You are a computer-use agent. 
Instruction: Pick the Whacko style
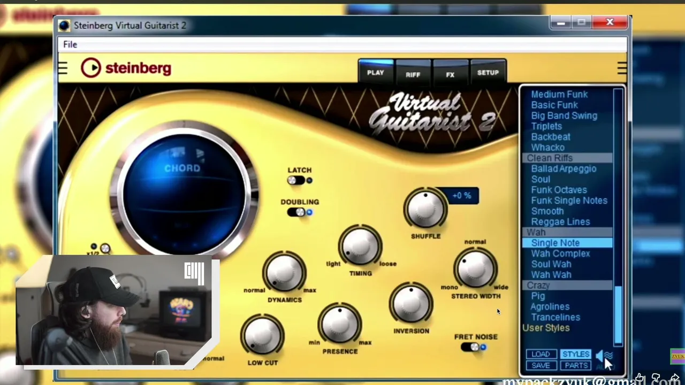(547, 148)
